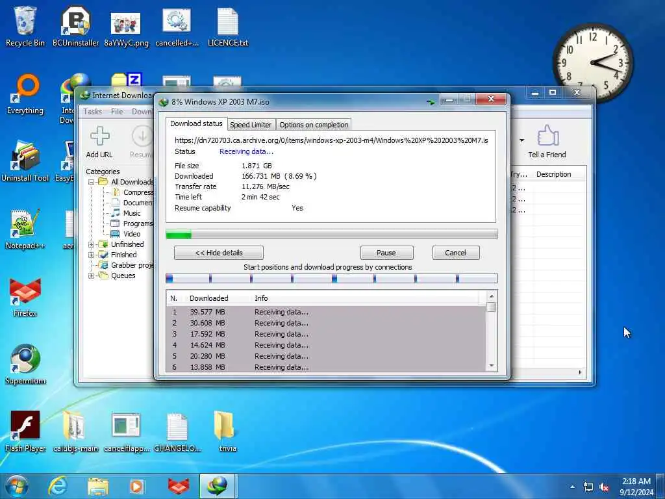Launch Notepad++ from the desktop
The image size is (665, 499).
[x=25, y=229]
